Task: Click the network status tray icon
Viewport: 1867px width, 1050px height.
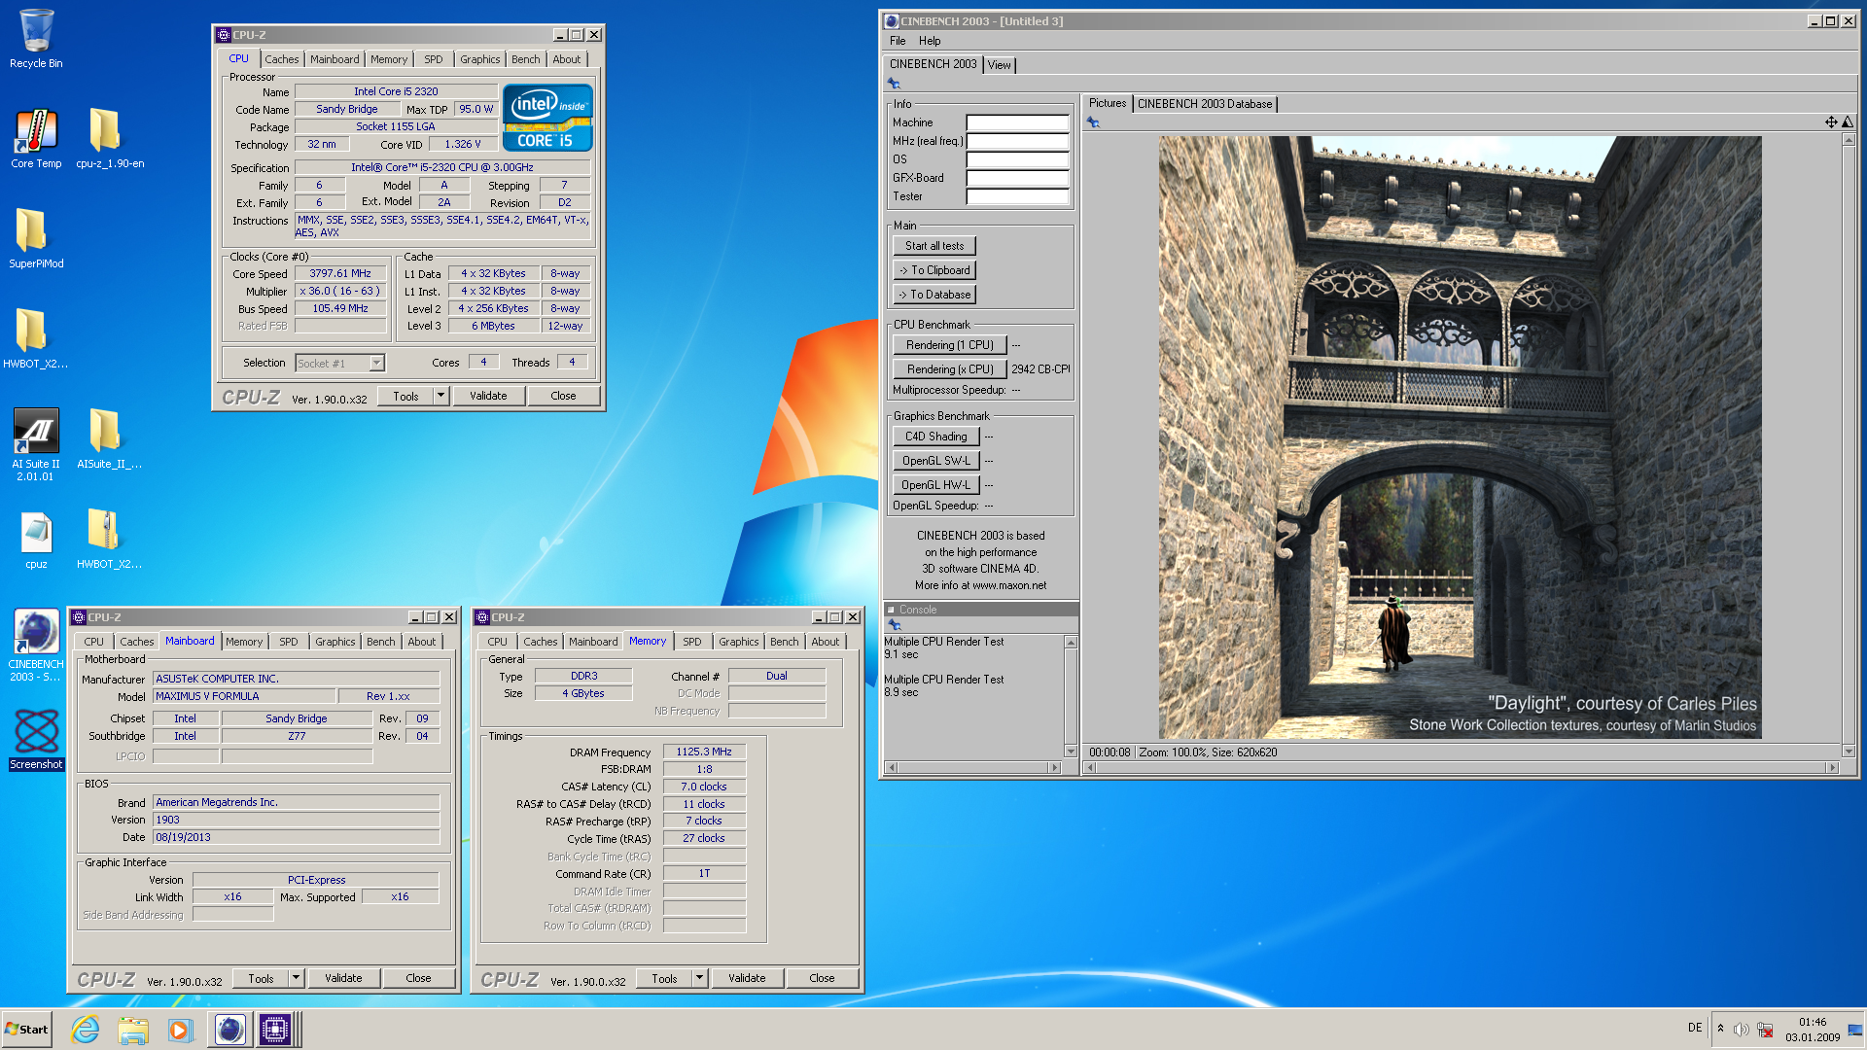Action: point(1764,1030)
